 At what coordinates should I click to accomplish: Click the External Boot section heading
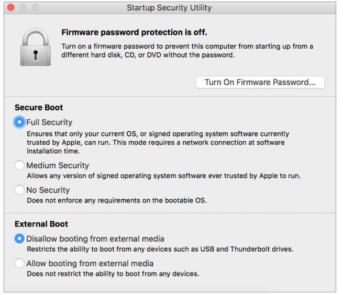tap(41, 224)
